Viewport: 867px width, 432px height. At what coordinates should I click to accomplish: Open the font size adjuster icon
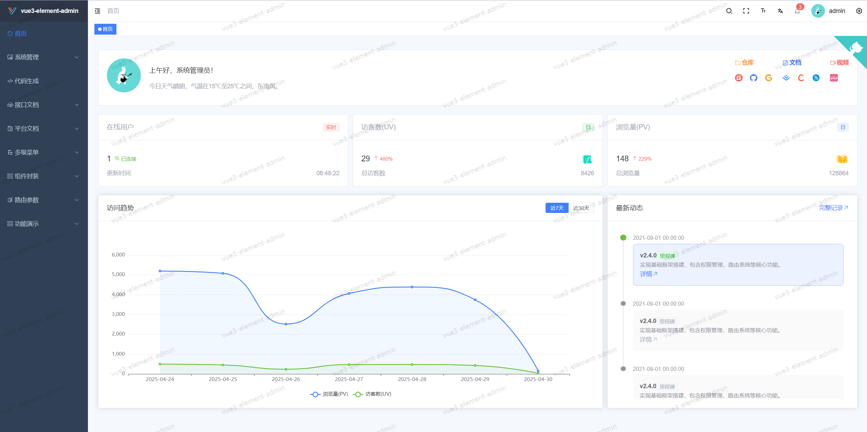point(763,11)
